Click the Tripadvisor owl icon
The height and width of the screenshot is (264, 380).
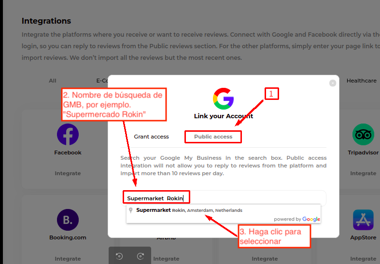click(x=363, y=134)
